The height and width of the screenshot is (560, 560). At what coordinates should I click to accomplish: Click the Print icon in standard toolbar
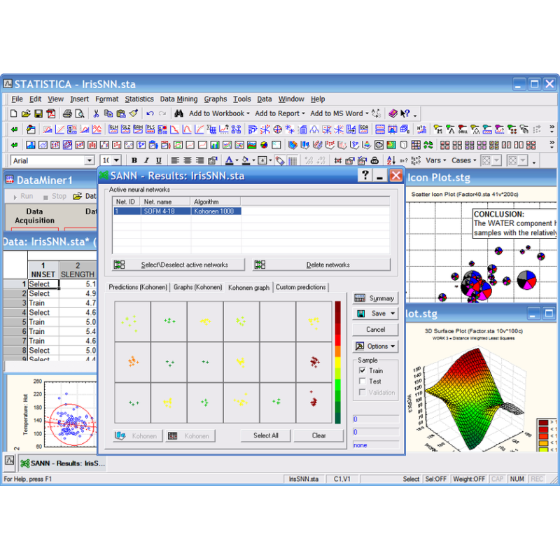pos(67,113)
